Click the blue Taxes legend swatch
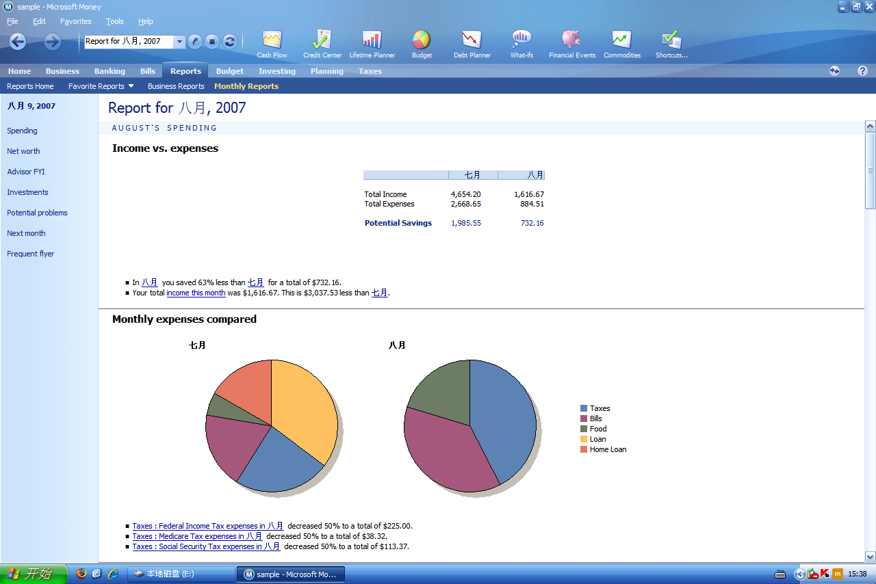This screenshot has height=584, width=876. [x=583, y=408]
